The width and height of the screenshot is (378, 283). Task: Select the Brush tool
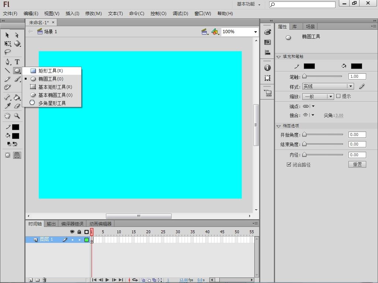tap(17, 79)
